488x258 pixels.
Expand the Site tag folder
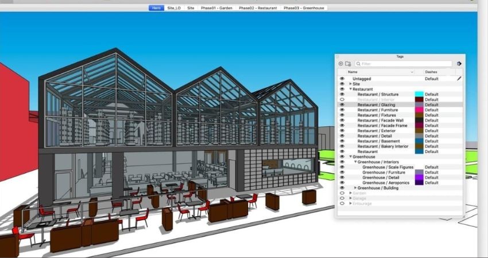pos(351,84)
